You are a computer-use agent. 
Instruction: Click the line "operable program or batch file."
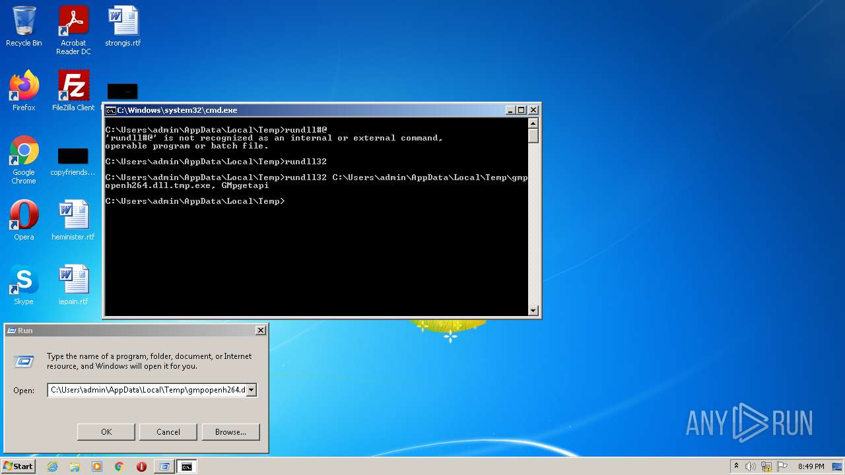187,146
